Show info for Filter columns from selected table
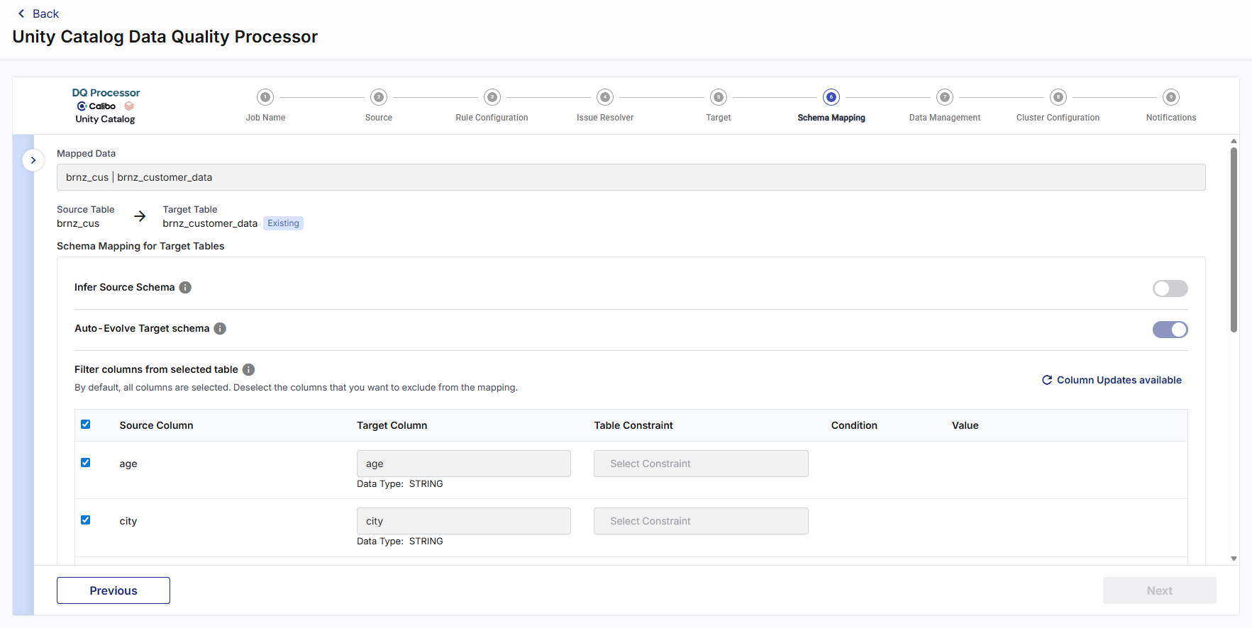Image resolution: width=1252 pixels, height=628 pixels. tap(248, 369)
